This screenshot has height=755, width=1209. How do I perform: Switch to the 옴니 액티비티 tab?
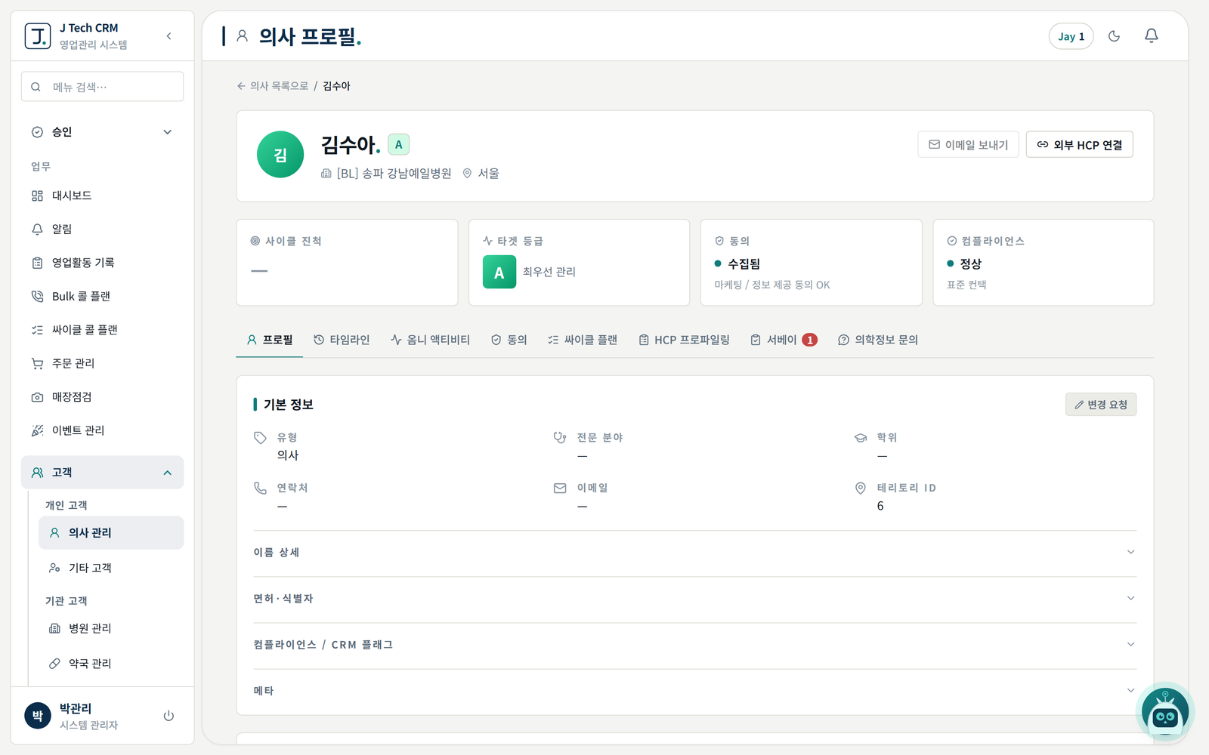430,341
